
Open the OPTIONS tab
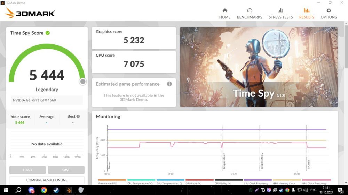point(329,14)
